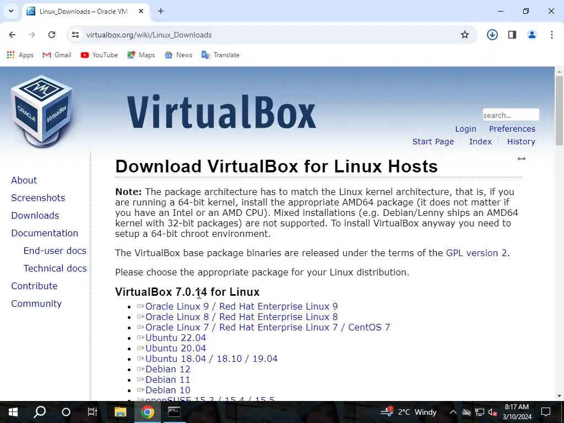Show hidden tray icons chevron

tap(453, 412)
